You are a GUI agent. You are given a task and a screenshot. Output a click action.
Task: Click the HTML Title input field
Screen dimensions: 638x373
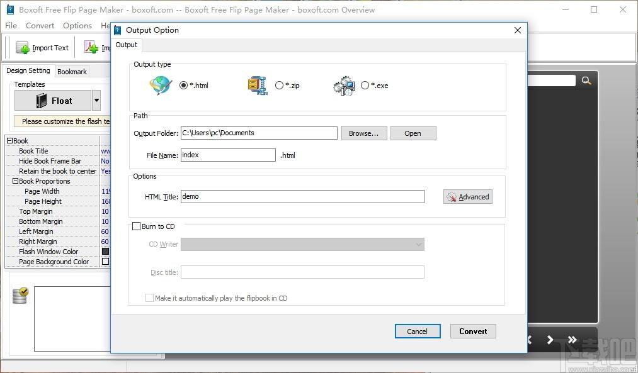(x=302, y=196)
